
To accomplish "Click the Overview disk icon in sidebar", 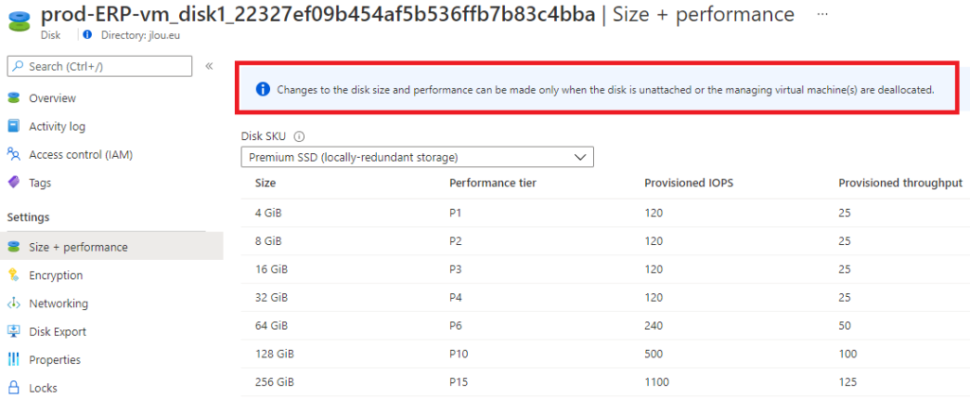I will point(13,98).
